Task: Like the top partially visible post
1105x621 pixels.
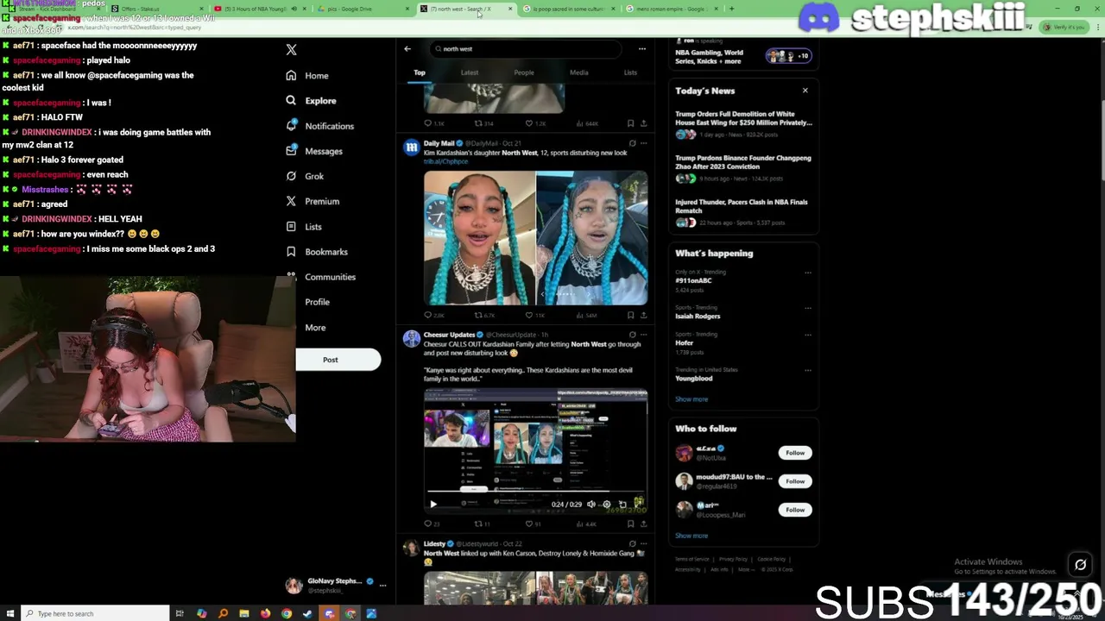Action: coord(535,123)
